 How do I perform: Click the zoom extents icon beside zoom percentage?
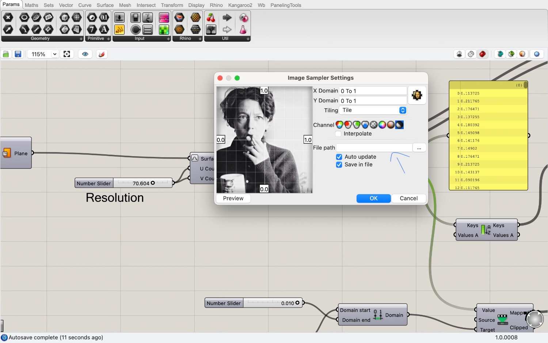pyautogui.click(x=67, y=54)
